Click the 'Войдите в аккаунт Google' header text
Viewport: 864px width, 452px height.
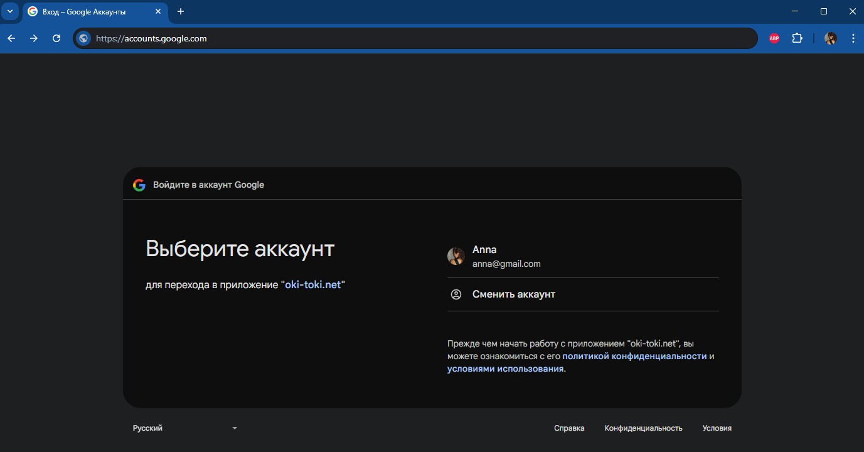208,185
